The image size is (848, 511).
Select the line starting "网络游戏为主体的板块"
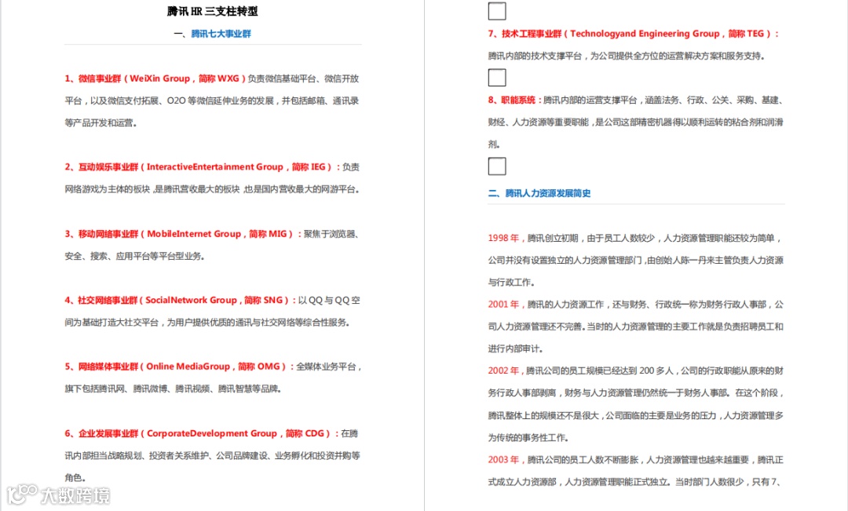[x=212, y=188]
